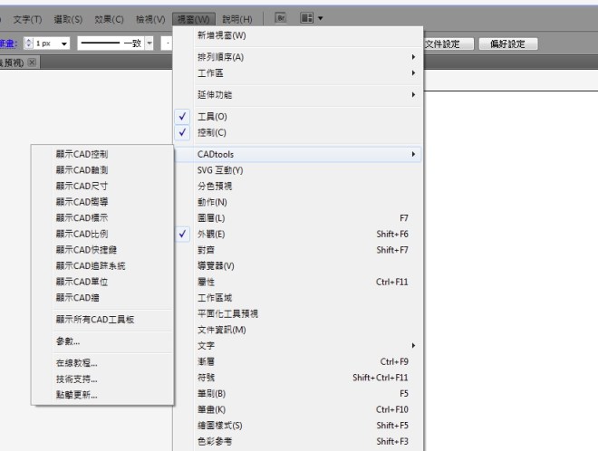Screen dimensions: 598x451
Task: Choose 顯示所有CAD工具板 in CADtools submenu
Action: click(94, 319)
